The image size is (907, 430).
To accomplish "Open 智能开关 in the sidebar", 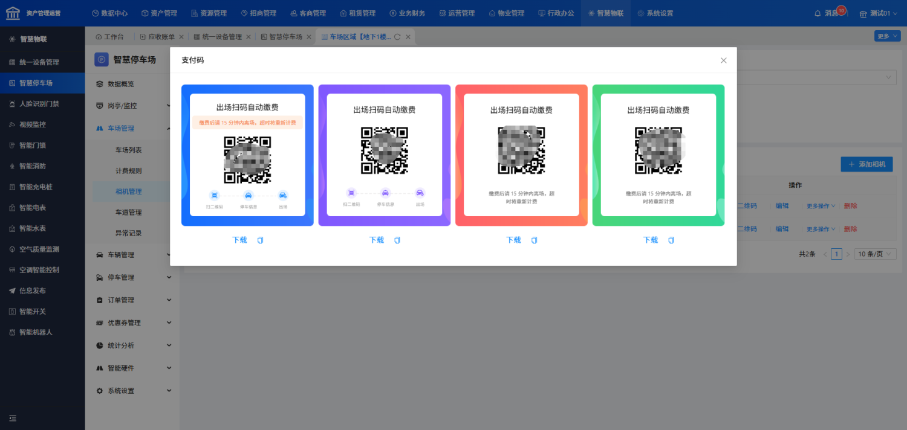I will [x=42, y=312].
